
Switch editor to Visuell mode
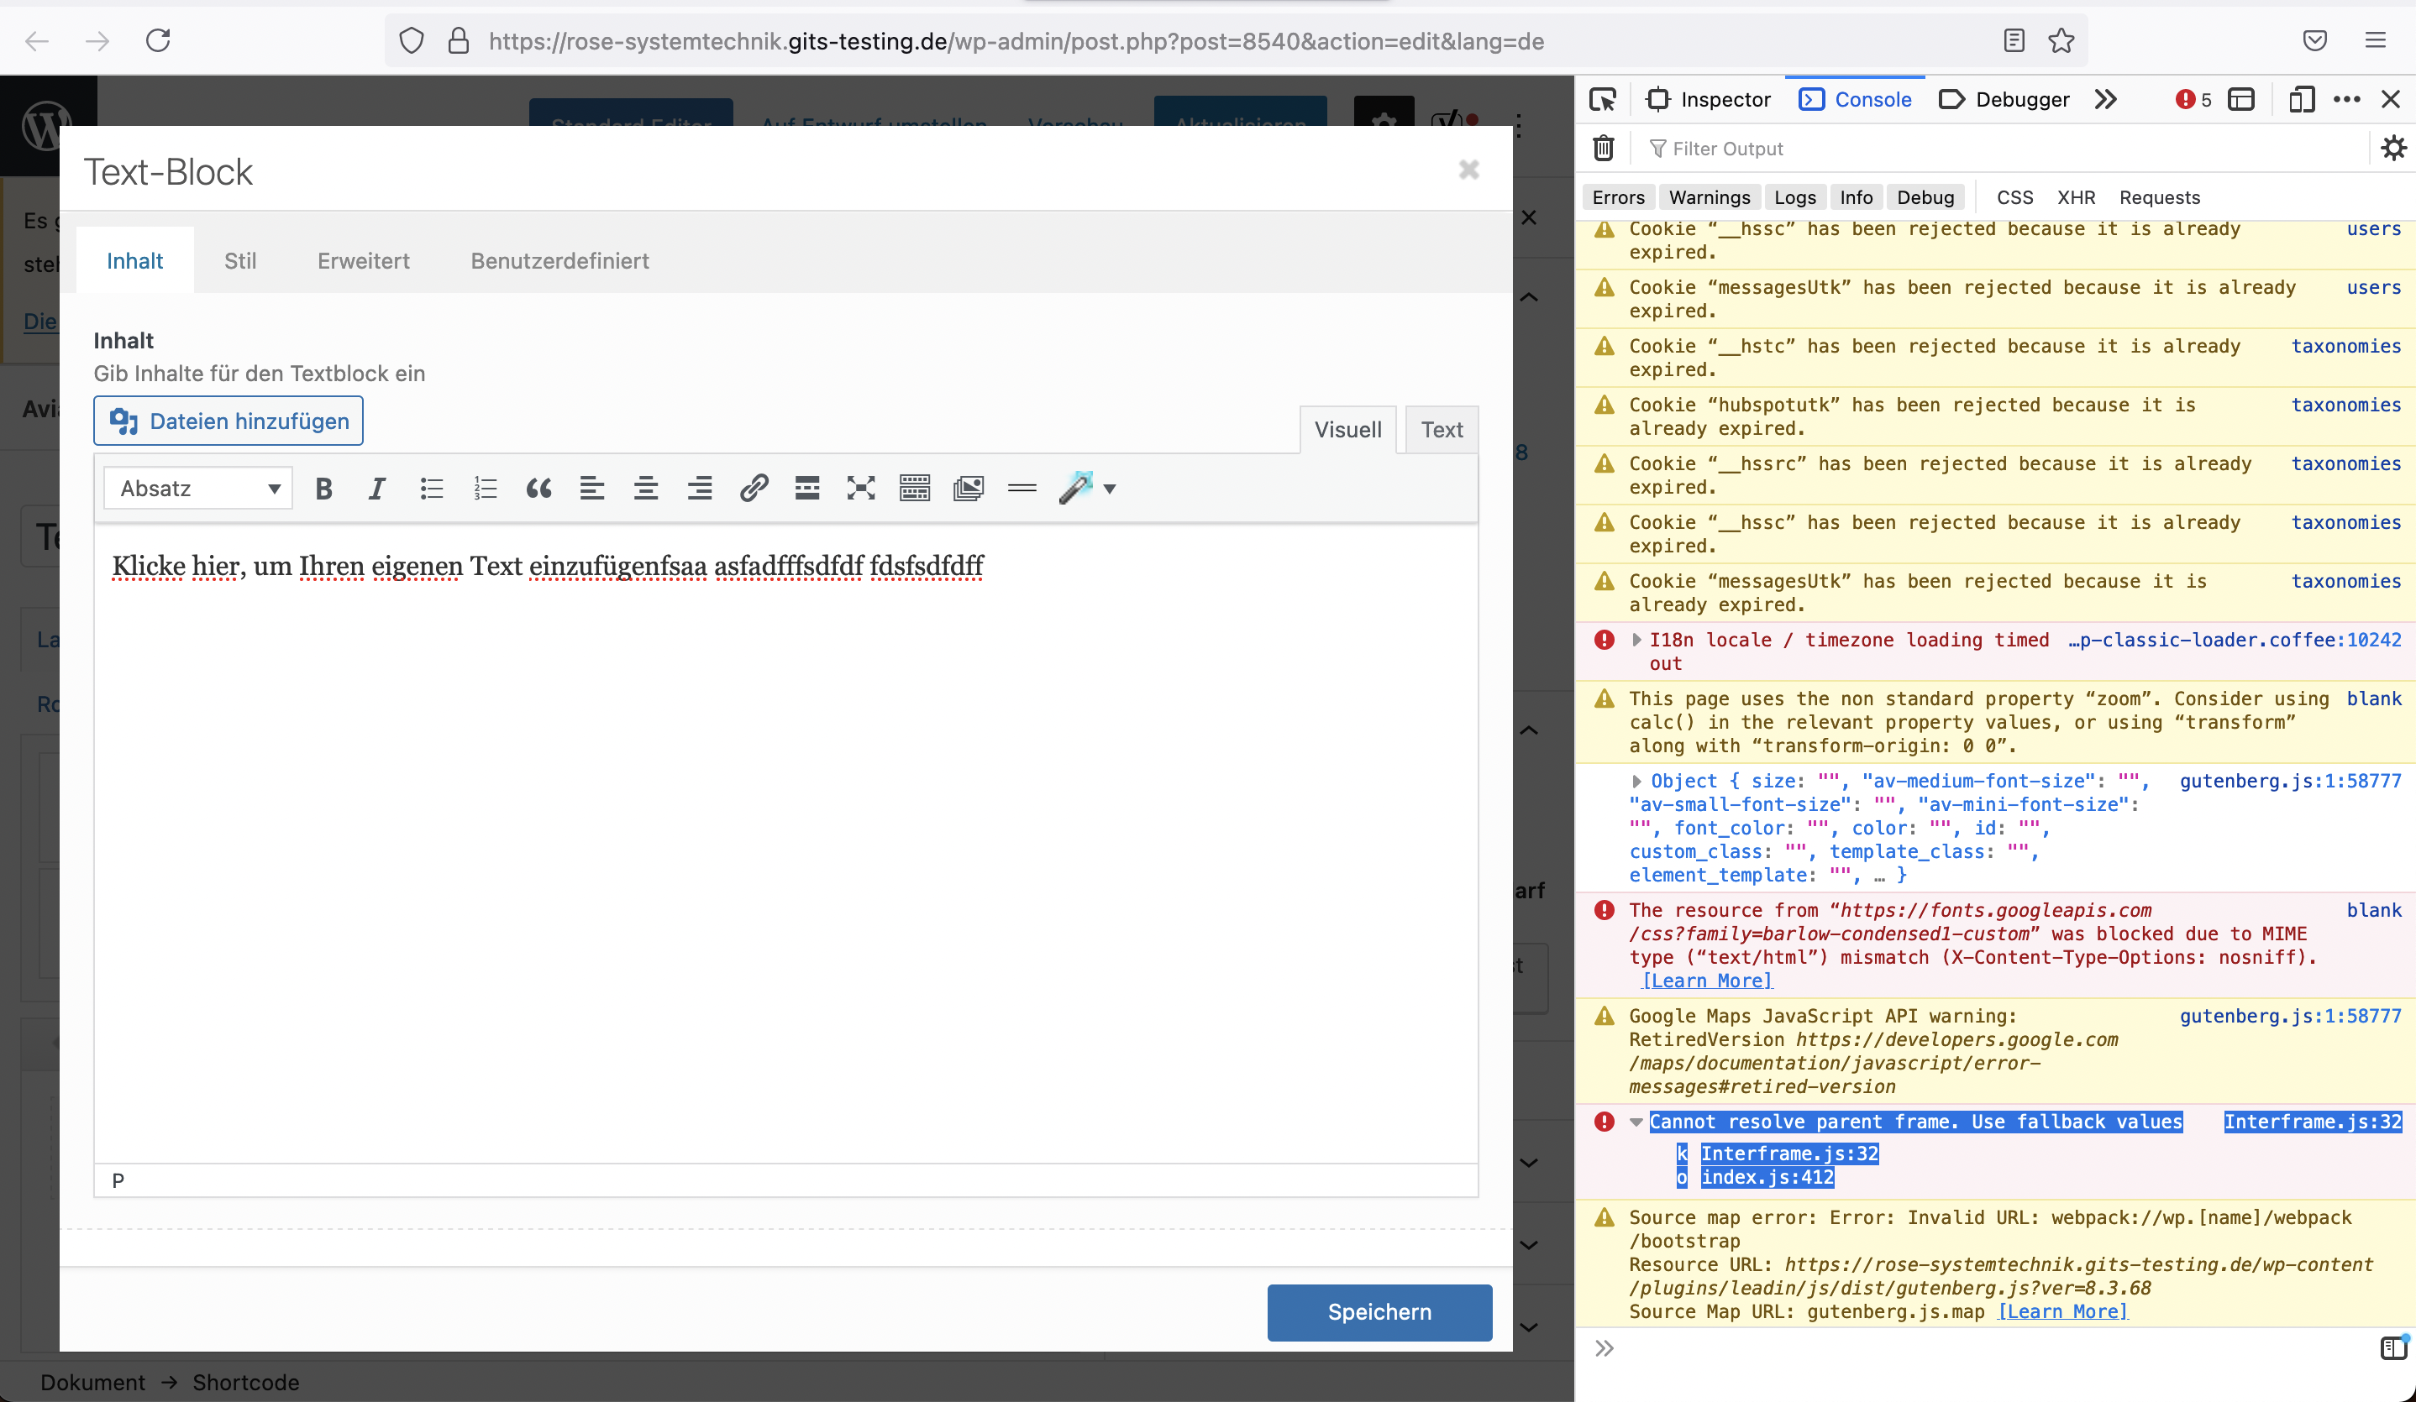(x=1347, y=429)
